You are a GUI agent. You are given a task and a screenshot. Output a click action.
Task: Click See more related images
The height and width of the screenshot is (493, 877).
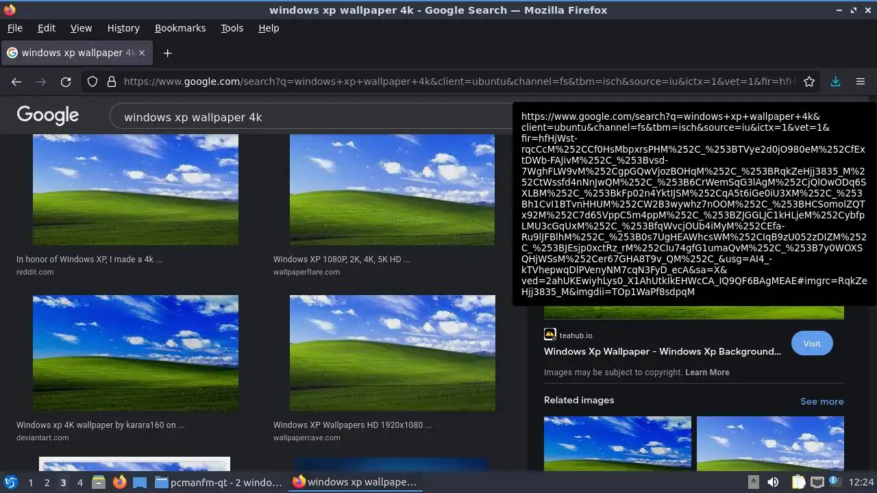point(822,401)
